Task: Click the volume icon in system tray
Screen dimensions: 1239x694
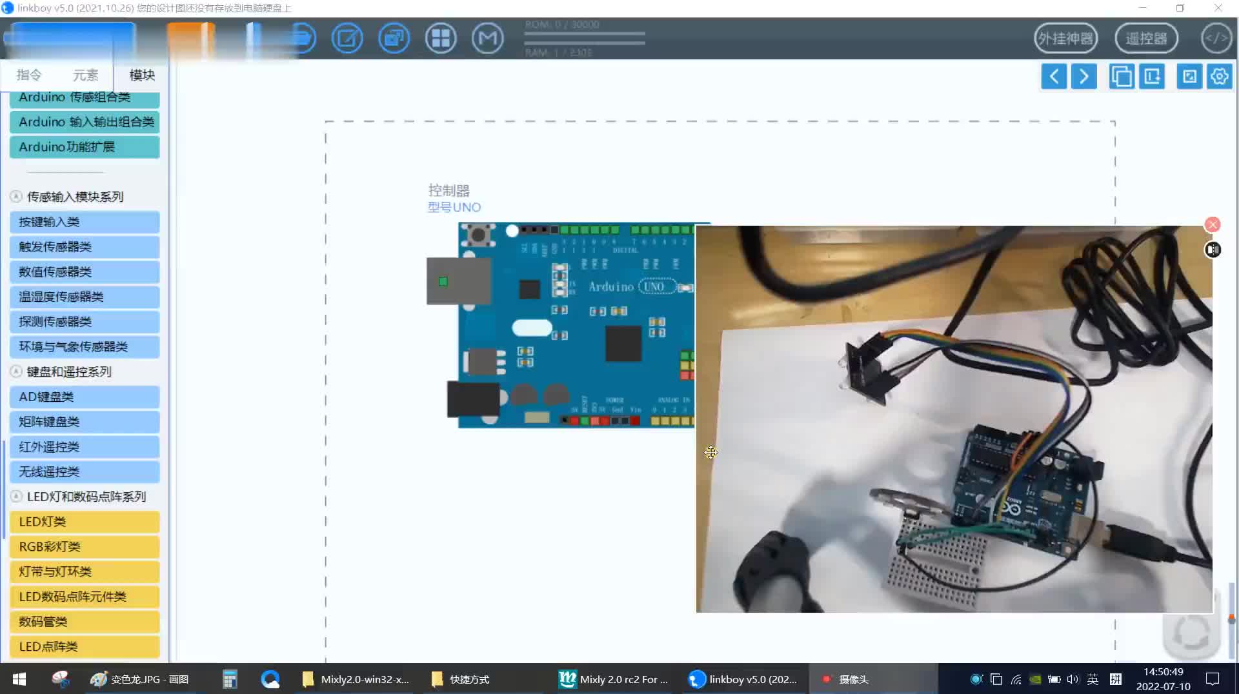Action: pos(1073,679)
